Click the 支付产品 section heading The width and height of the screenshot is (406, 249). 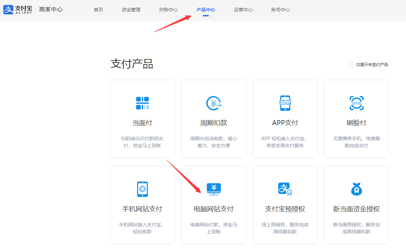(x=132, y=64)
